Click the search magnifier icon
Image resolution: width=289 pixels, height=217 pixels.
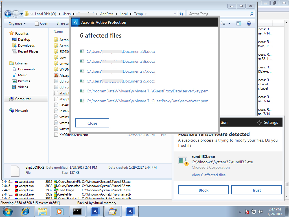[251, 14]
